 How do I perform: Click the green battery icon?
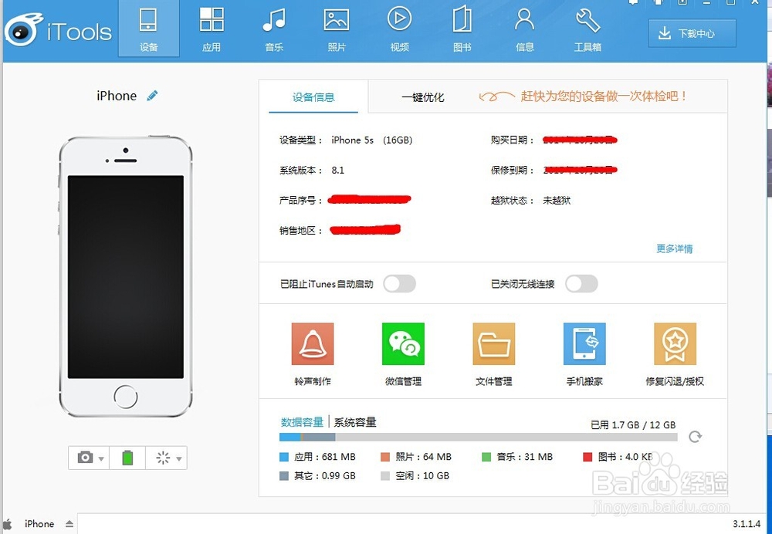127,458
